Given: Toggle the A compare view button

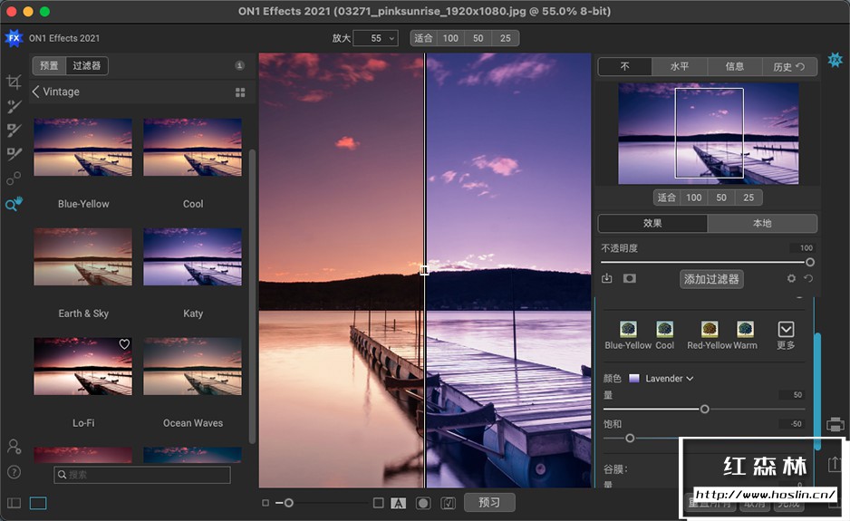Looking at the screenshot, I should click(x=398, y=503).
